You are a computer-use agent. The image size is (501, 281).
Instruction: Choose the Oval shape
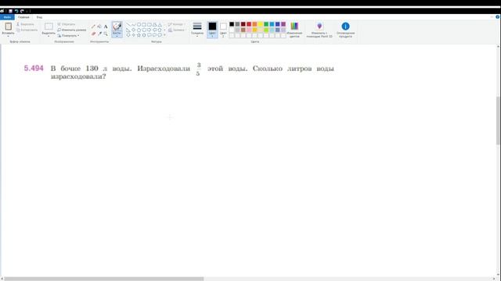(x=139, y=24)
